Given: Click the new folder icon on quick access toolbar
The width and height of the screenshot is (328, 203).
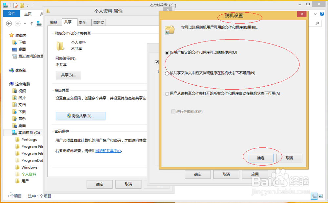Looking at the screenshot, I should (22, 5).
